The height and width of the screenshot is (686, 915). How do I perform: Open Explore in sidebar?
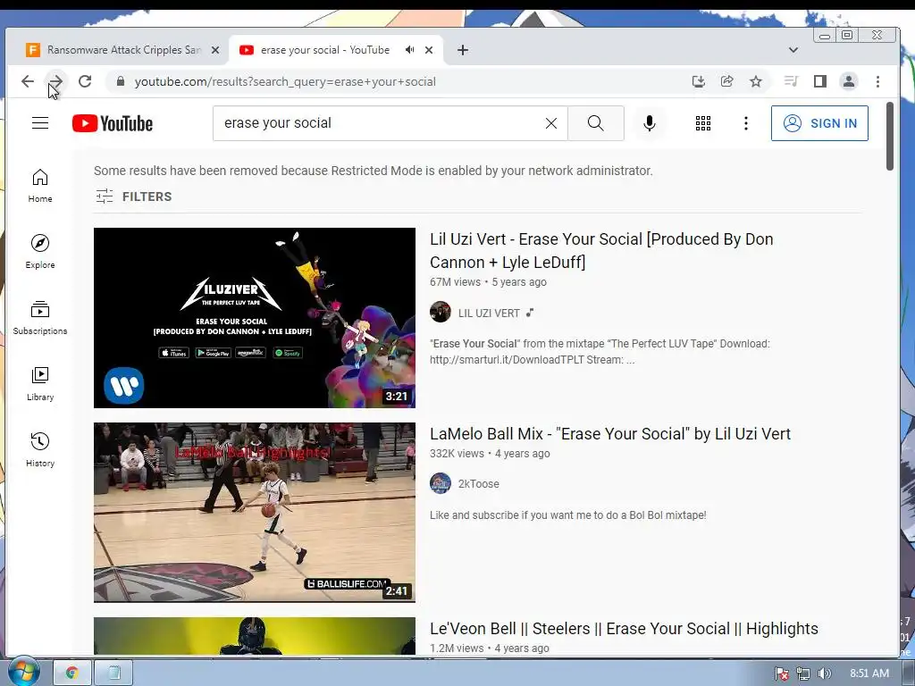point(40,251)
